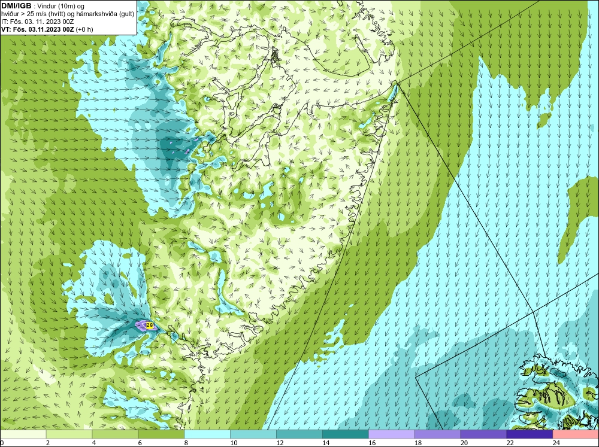Image resolution: width=599 pixels, height=447 pixels.
Task: Click the 'VT: Fös. 03.11.2023 00Z (+0 h)' line
Action: (47, 29)
